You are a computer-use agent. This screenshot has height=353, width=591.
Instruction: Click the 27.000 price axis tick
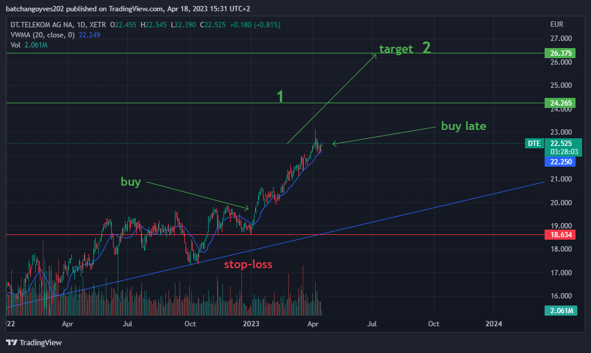pyautogui.click(x=561, y=39)
